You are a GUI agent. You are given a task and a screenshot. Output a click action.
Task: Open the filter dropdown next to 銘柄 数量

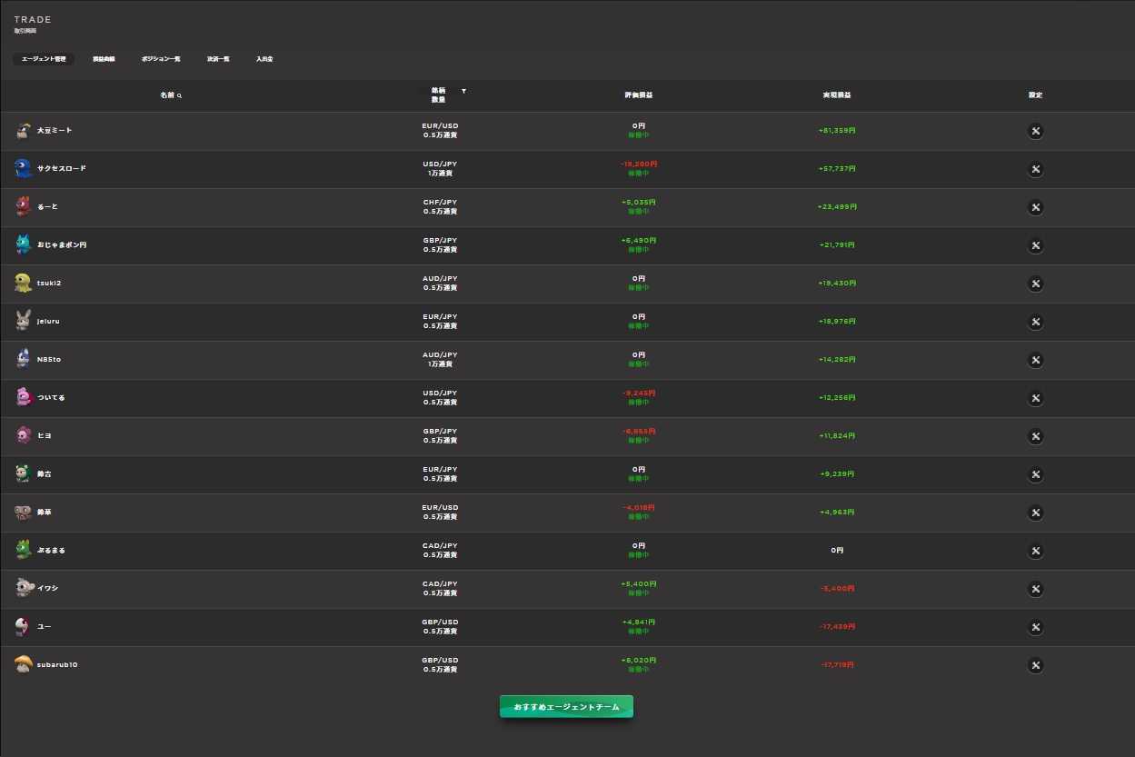(463, 92)
